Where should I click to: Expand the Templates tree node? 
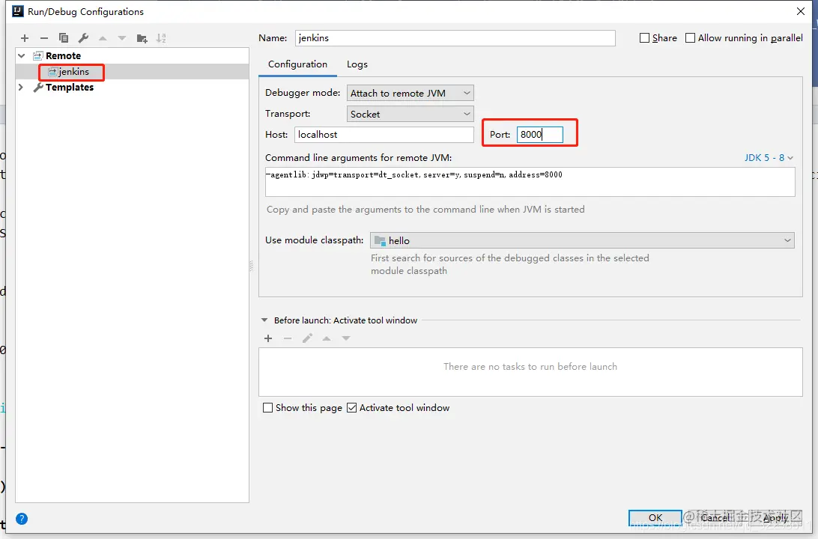pos(21,87)
